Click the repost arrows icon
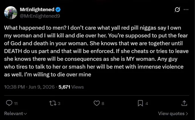The height and width of the screenshot is (120, 195). click(x=53, y=103)
